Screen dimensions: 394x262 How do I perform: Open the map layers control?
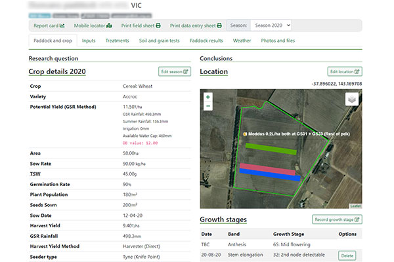pyautogui.click(x=352, y=100)
